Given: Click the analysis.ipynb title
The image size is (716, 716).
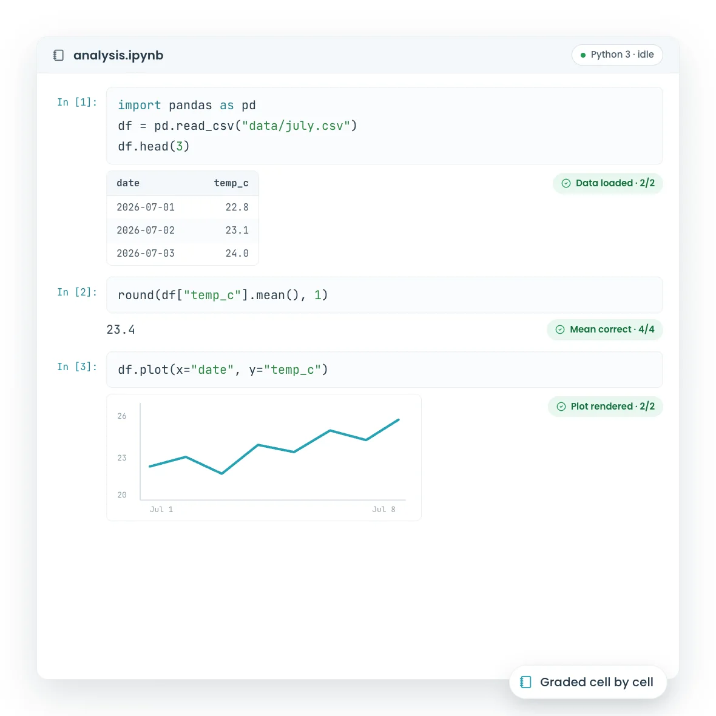Looking at the screenshot, I should click(x=118, y=55).
